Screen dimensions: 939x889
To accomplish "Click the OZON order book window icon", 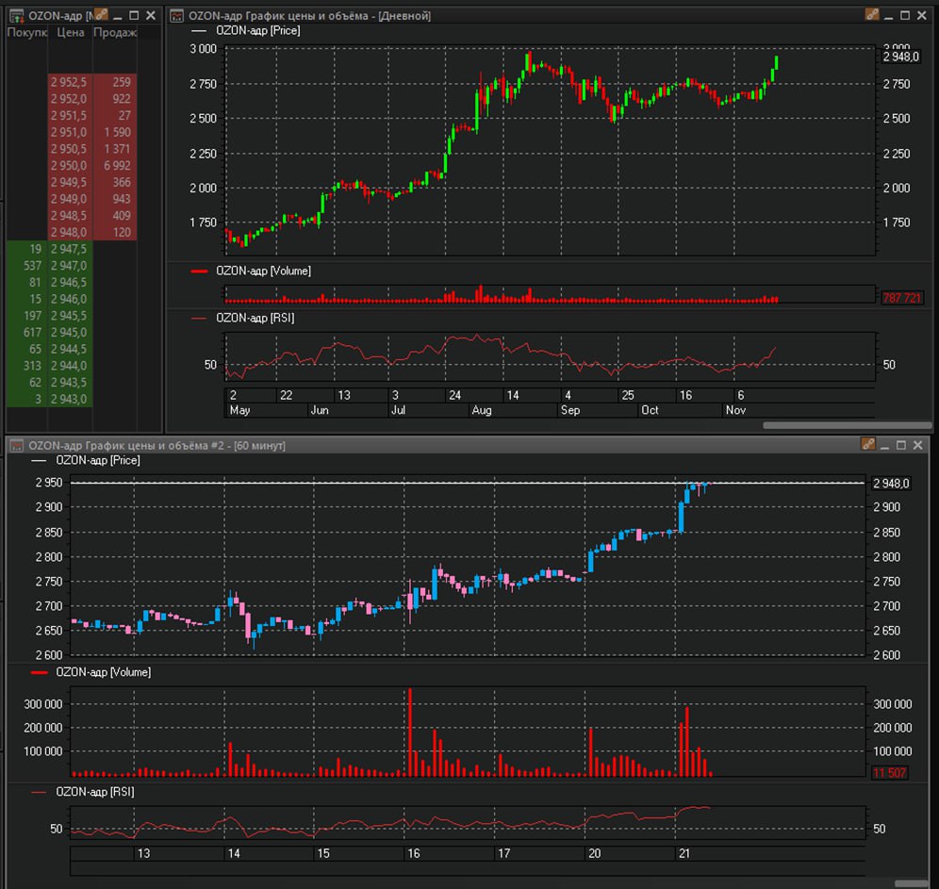I will [16, 16].
